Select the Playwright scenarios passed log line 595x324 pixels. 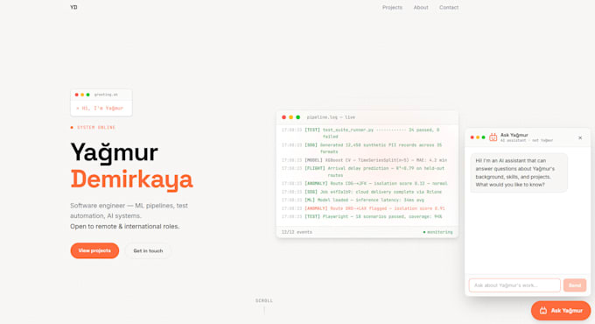click(362, 216)
